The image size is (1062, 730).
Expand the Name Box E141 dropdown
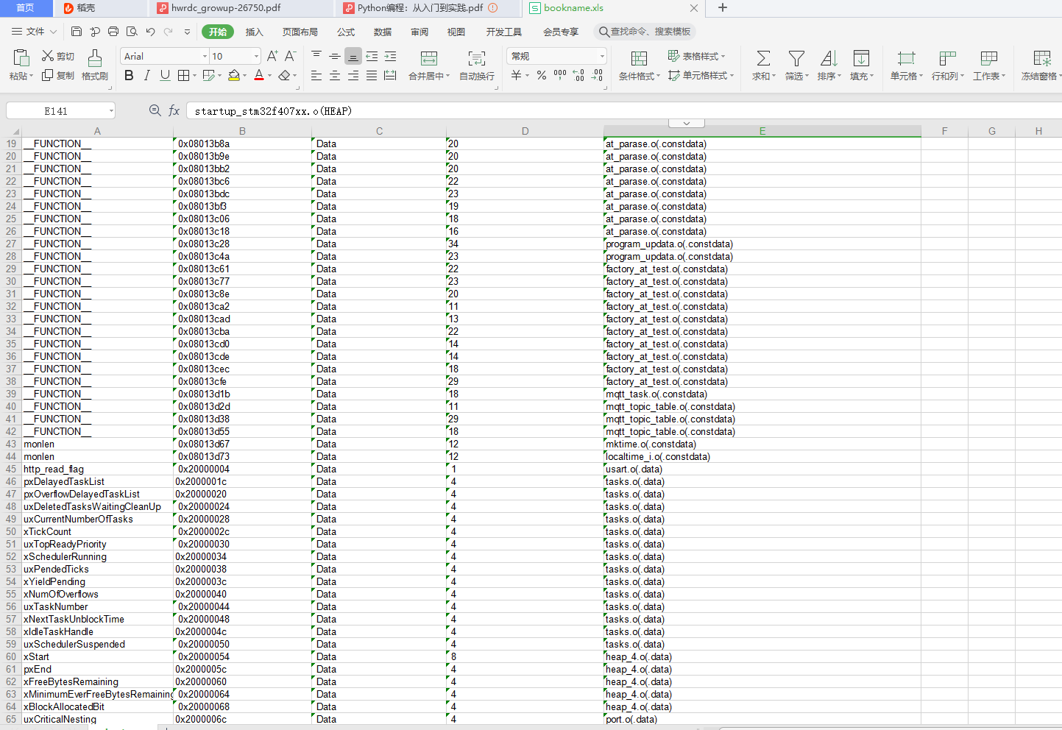[111, 111]
